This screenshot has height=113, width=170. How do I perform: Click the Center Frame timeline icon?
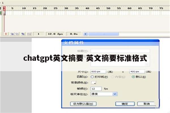(6, 34)
